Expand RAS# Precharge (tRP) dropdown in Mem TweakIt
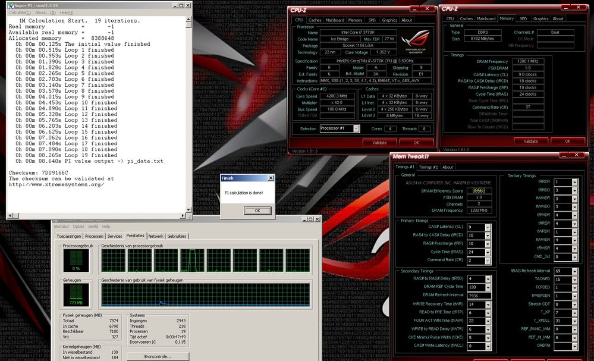 [x=488, y=244]
